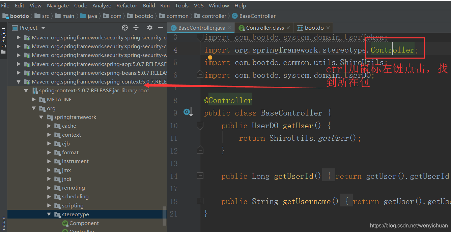Collapse the org package

click(x=34, y=108)
